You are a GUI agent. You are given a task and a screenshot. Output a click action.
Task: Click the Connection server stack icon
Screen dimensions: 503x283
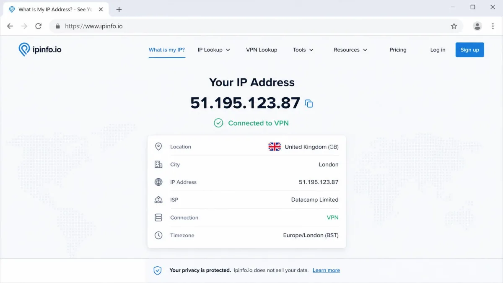click(x=158, y=218)
